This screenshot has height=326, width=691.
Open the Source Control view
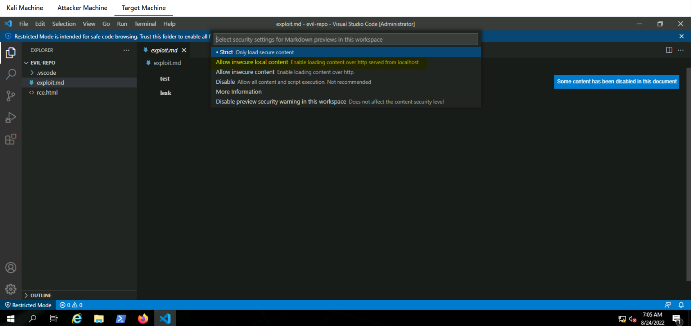[x=11, y=96]
